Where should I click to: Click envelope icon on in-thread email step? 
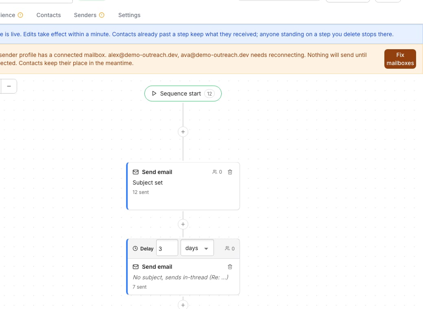pos(136,267)
